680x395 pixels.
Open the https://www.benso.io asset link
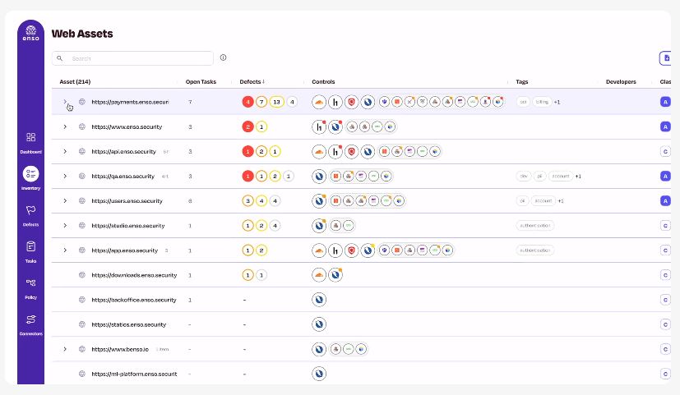[x=120, y=349]
